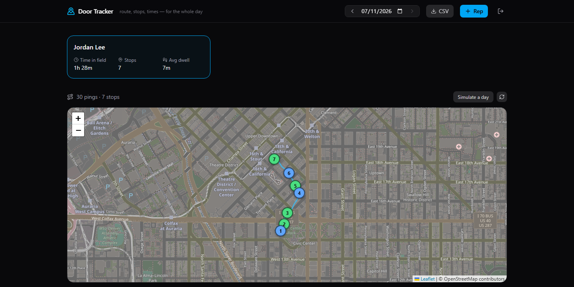Click the Time in field clock icon
This screenshot has height=287, width=574.
click(76, 60)
